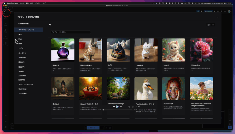Select the LLM API category
235x134 pixels.
coord(22,80)
